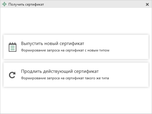Image resolution: width=152 pixels, height=114 pixels.
Task: Select Выпустить новый сертификат heading
Action: click(x=53, y=43)
